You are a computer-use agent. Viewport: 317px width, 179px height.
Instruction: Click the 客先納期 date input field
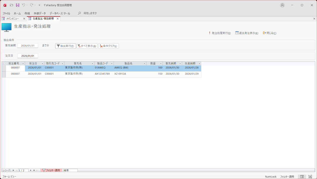coord(28,46)
